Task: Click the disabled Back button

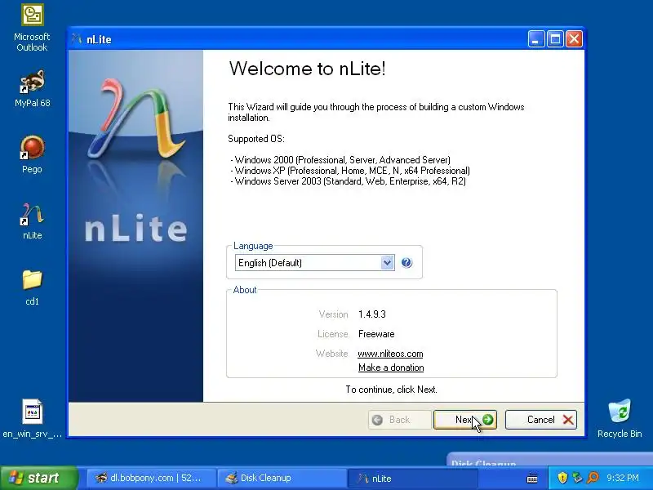Action: (x=399, y=420)
